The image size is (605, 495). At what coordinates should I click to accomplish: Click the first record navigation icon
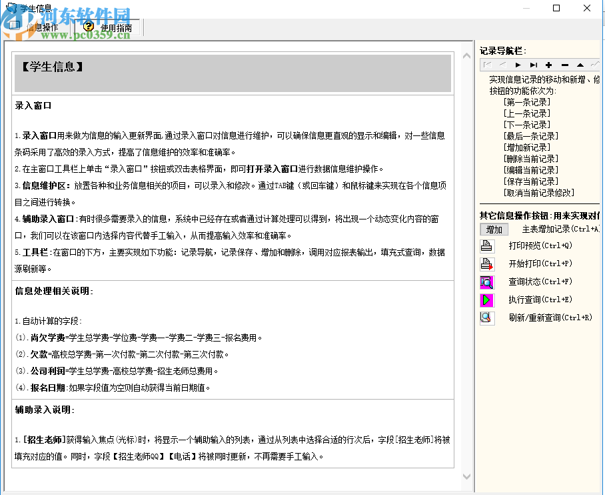coord(488,65)
